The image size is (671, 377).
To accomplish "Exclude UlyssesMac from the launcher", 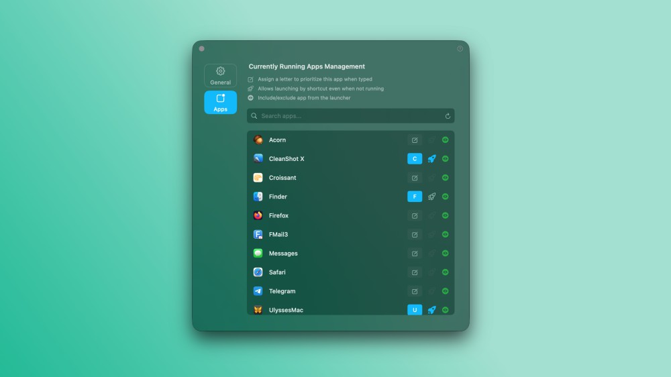I will pos(446,310).
